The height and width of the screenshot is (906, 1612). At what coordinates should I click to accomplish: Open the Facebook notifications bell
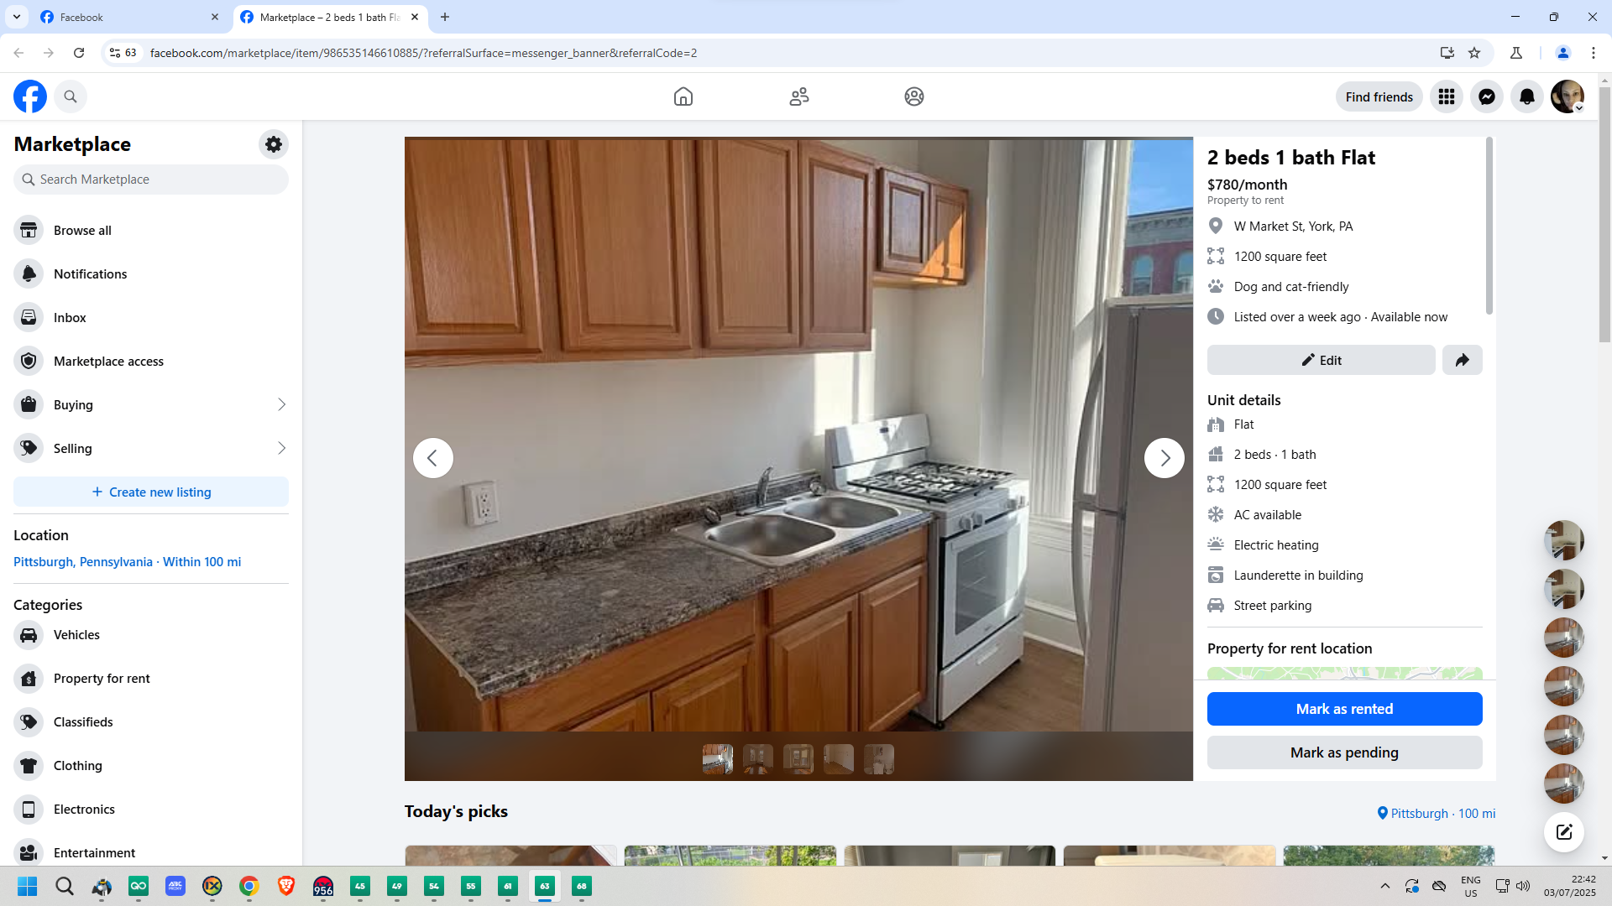[x=1526, y=96]
